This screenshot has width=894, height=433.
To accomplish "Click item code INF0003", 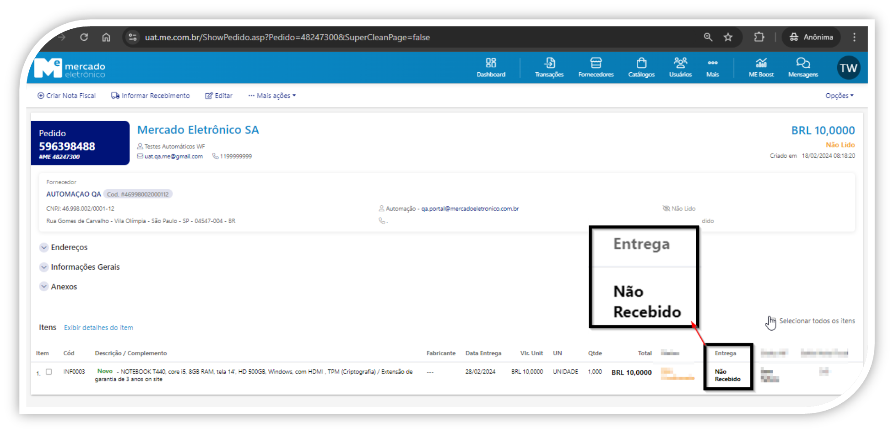I will [x=74, y=372].
